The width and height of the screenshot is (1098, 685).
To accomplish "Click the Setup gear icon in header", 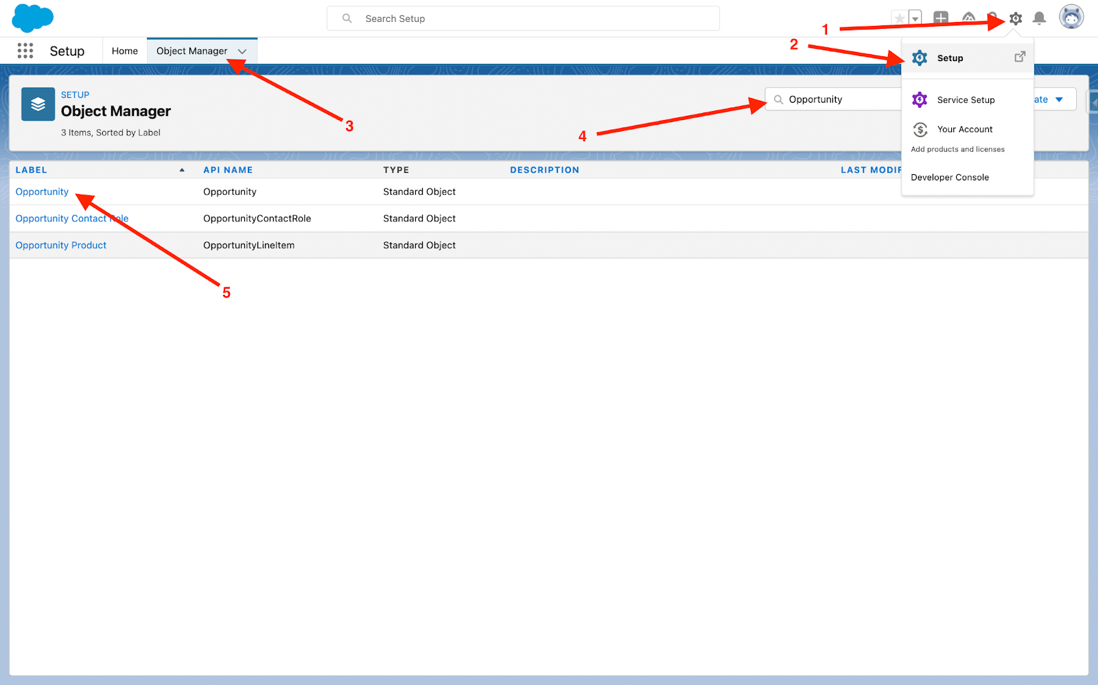I will [x=1016, y=19].
